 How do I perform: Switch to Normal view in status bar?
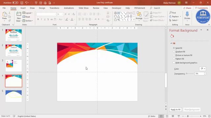[x=161, y=116]
